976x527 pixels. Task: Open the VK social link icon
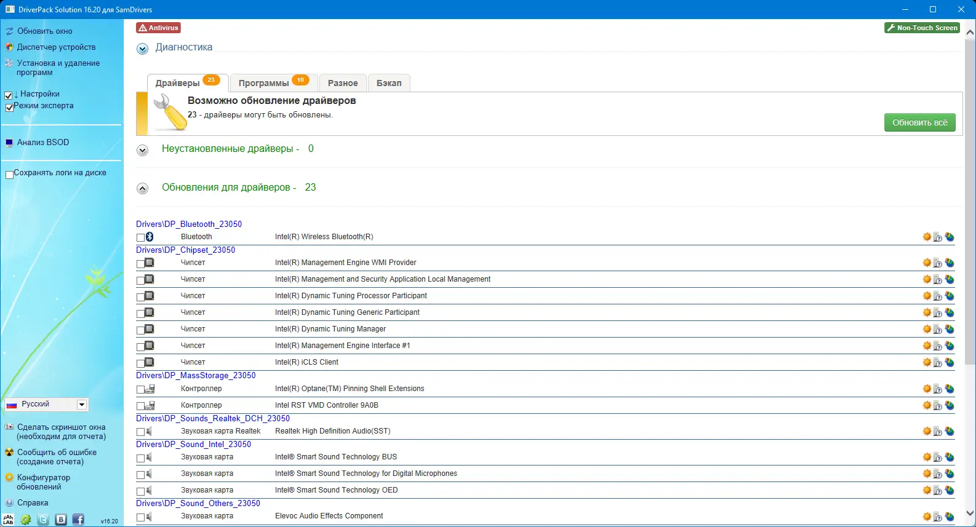pos(61,520)
